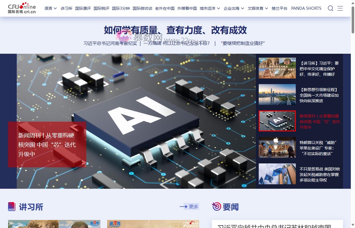Open the headline 如何学有质量、查有力度、改有成效
Screen dimensions: 355x228
(x=175, y=30)
